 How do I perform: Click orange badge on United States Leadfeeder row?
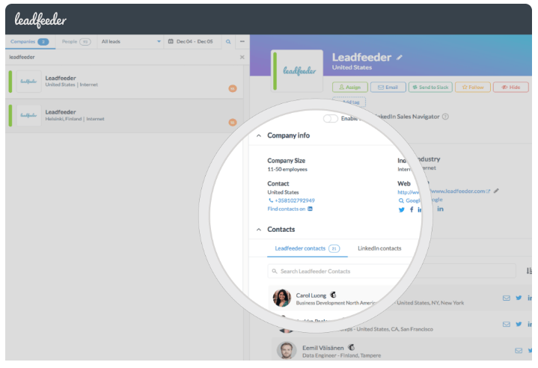233,88
